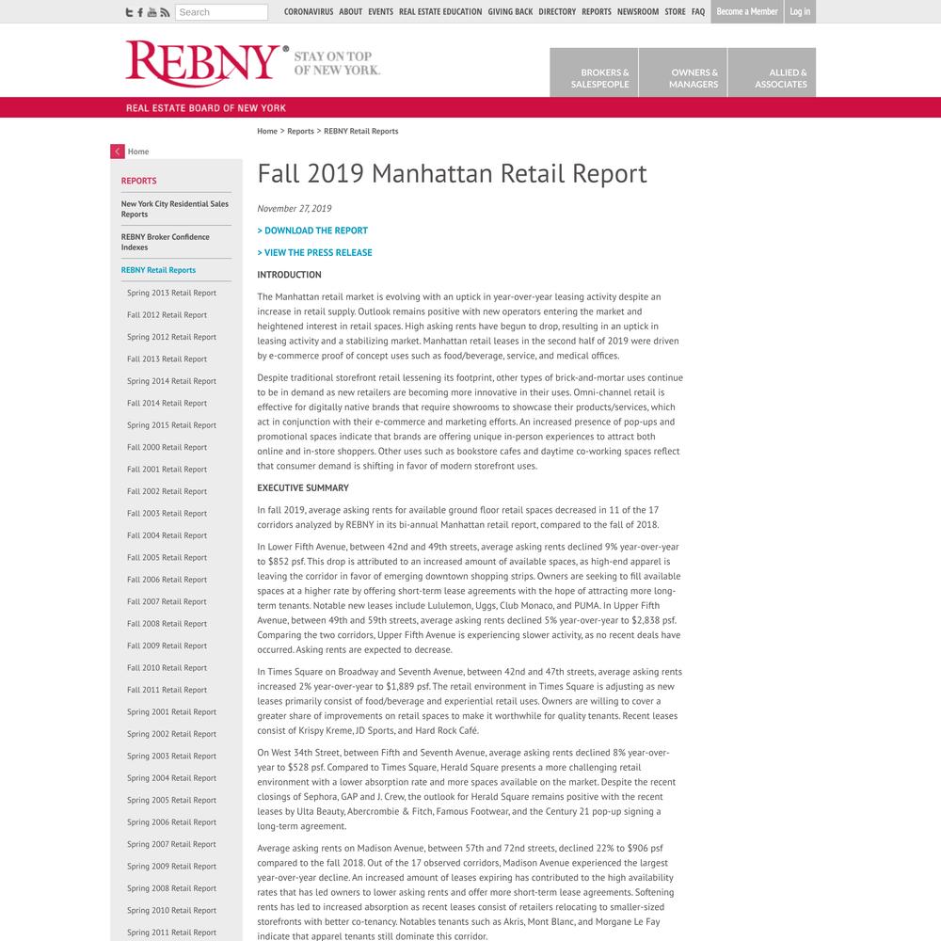Open REBNY Facebook page icon
Image resolution: width=941 pixels, height=941 pixels.
(140, 12)
